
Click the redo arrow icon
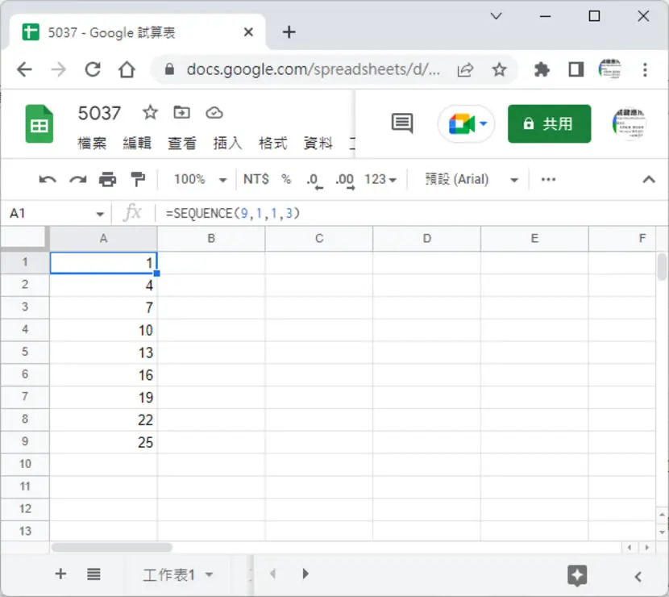tap(77, 179)
